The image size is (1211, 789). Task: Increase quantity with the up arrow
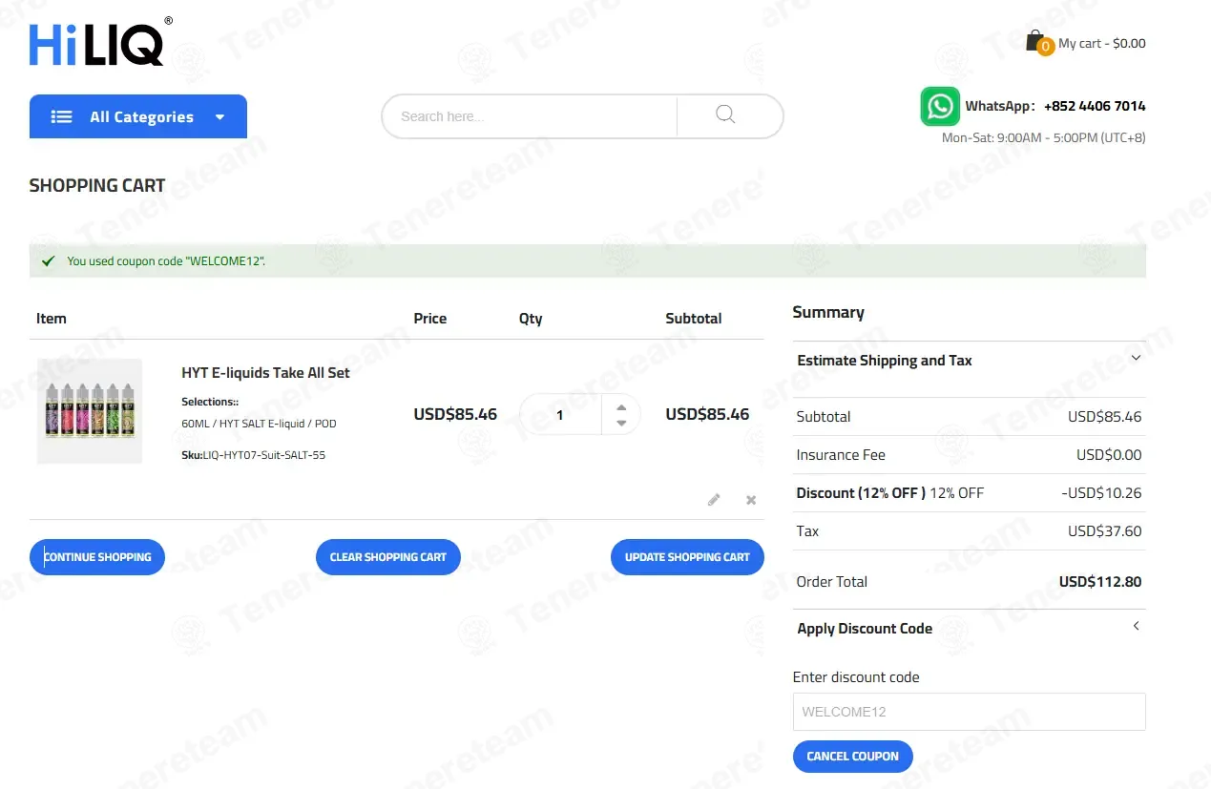[621, 407]
